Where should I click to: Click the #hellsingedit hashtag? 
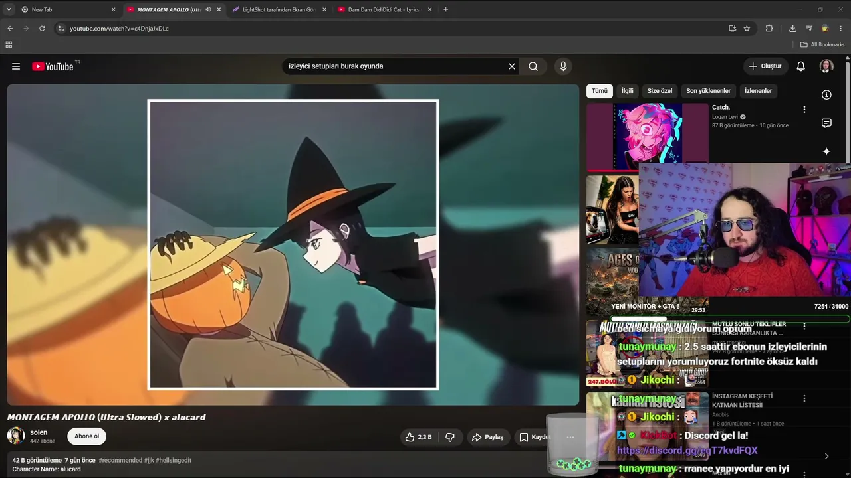[x=174, y=460]
